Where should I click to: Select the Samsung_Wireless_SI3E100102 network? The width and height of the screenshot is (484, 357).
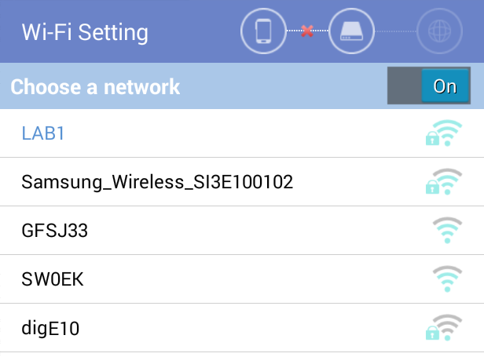click(242, 181)
